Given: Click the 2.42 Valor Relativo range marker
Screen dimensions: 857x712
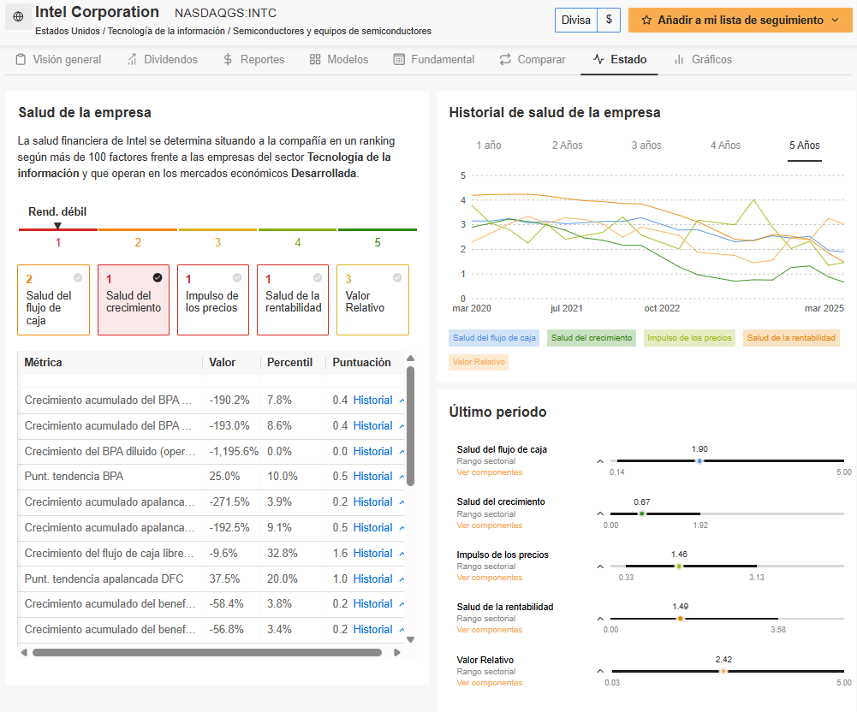Looking at the screenshot, I should coord(723,671).
